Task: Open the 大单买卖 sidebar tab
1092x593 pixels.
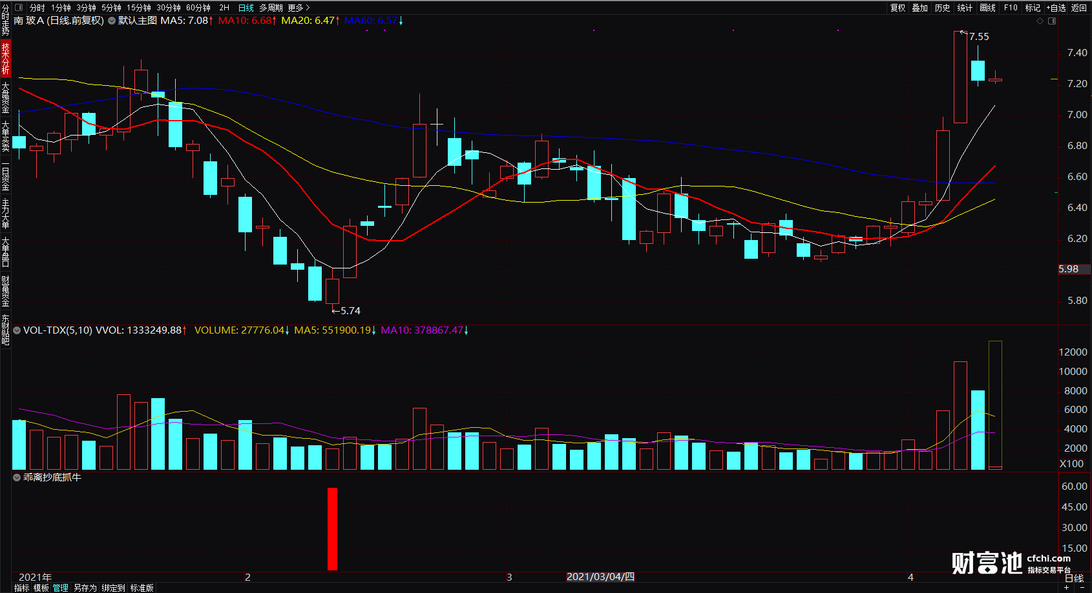Action: [x=5, y=136]
